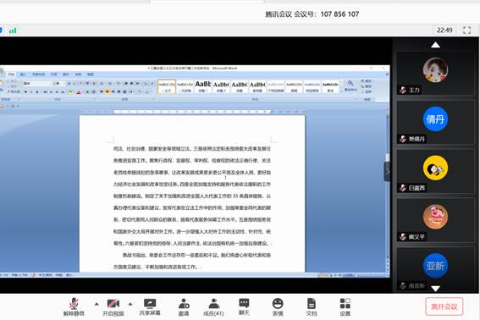Viewport: 480px width, 320px height.
Task: Show the members list 成员(41)
Action: tap(213, 306)
